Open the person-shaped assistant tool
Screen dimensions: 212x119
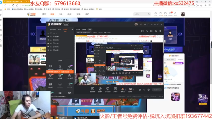pos(60,67)
